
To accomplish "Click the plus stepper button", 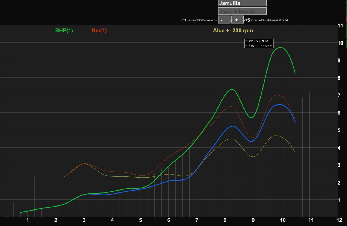I will click(x=237, y=20).
